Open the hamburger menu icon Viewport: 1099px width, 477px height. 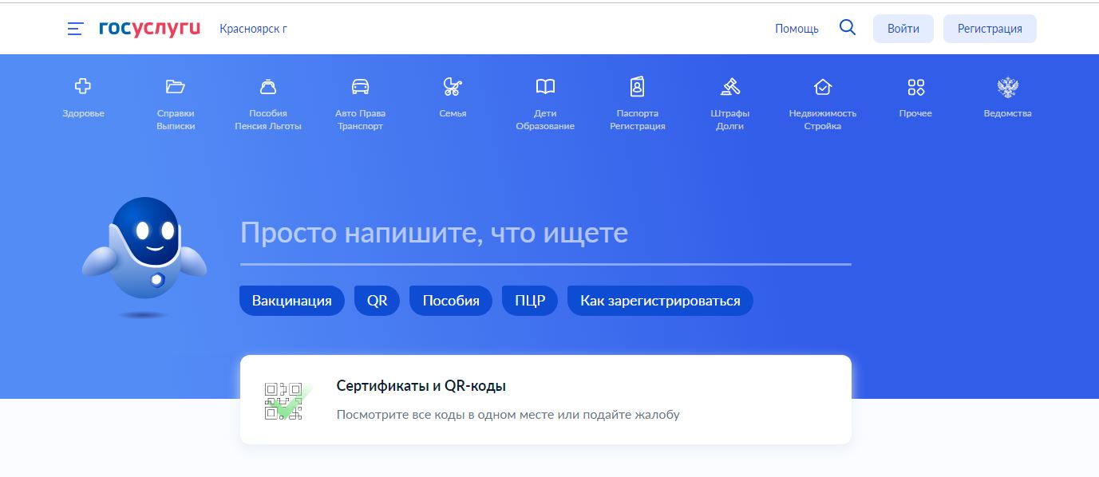(75, 29)
